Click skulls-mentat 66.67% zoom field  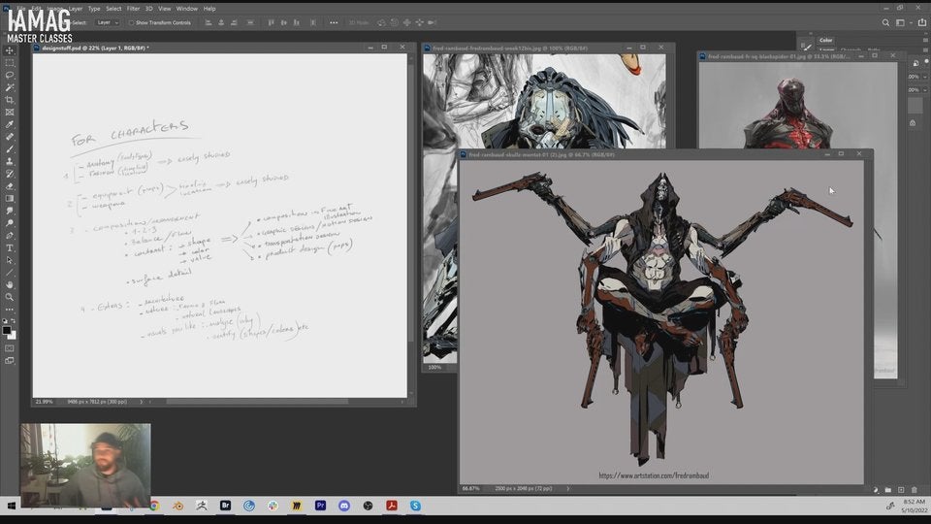(471, 488)
